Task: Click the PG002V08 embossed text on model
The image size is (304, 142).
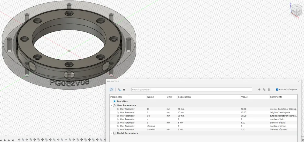Action: 69,82
